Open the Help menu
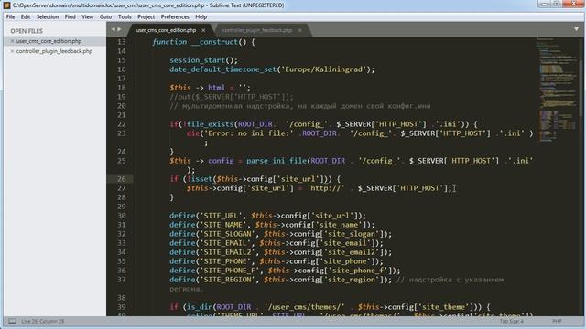 pyautogui.click(x=201, y=16)
